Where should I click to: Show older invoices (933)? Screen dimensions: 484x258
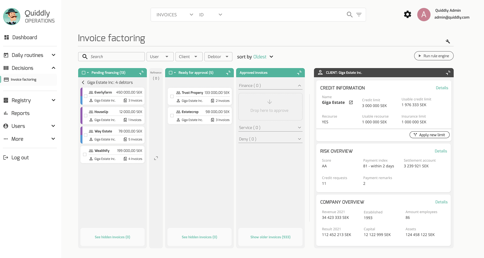(270, 237)
